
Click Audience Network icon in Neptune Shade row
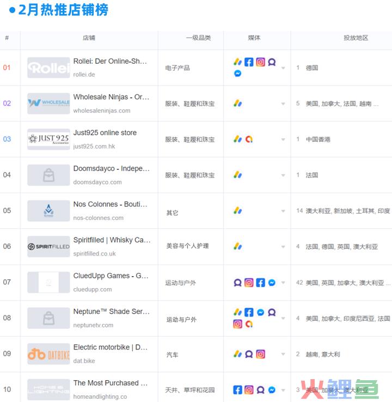tap(272, 312)
